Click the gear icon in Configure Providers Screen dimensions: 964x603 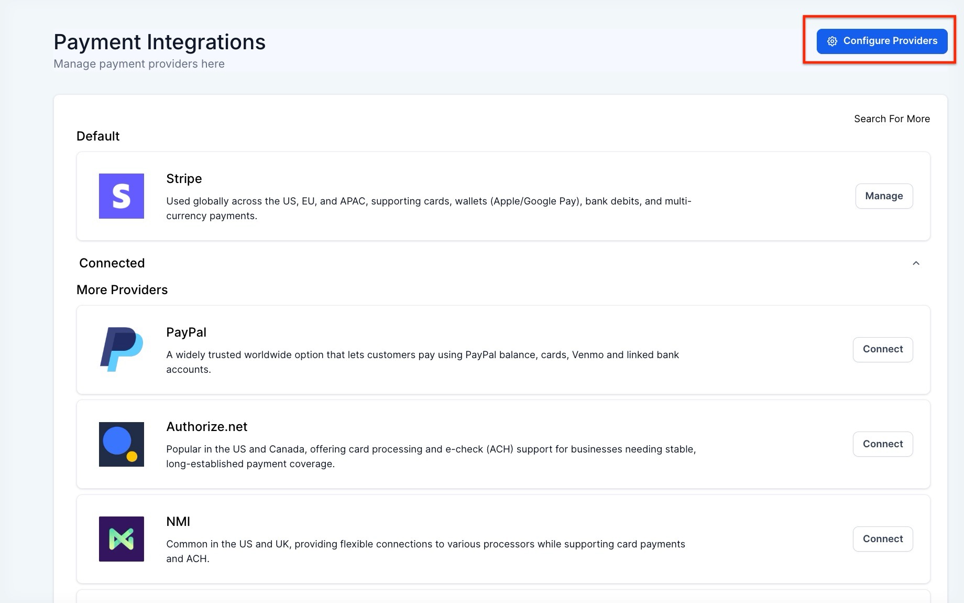(832, 41)
